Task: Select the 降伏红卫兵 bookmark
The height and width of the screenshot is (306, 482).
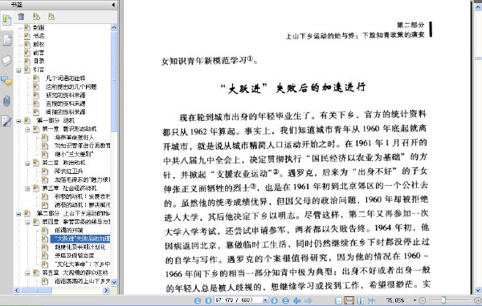Action: 68,171
